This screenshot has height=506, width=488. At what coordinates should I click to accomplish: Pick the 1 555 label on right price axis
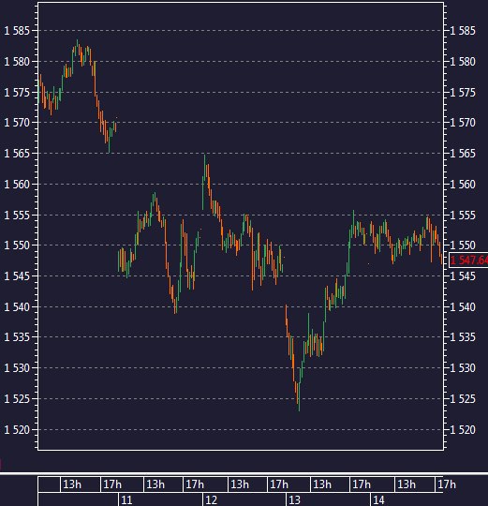tap(463, 215)
